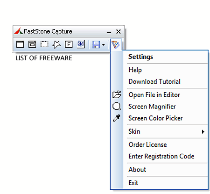
Task: Launch Screen Color Picker
Action: pos(166,118)
